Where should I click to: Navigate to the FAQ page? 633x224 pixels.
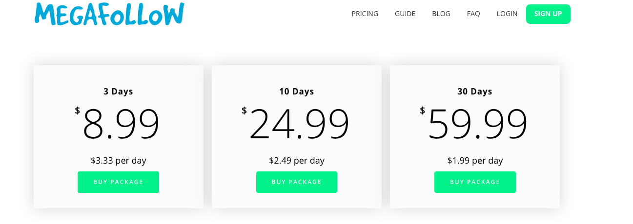pyautogui.click(x=473, y=14)
